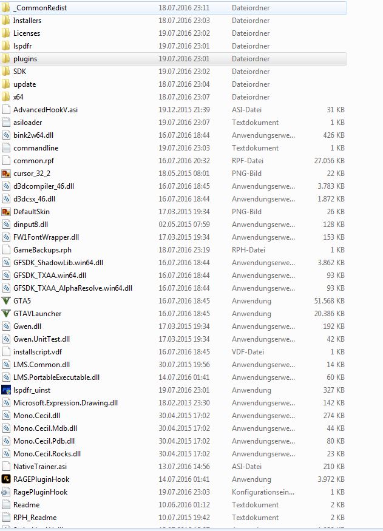Click the installscript.vdf file name
The height and width of the screenshot is (531, 383).
tap(38, 352)
